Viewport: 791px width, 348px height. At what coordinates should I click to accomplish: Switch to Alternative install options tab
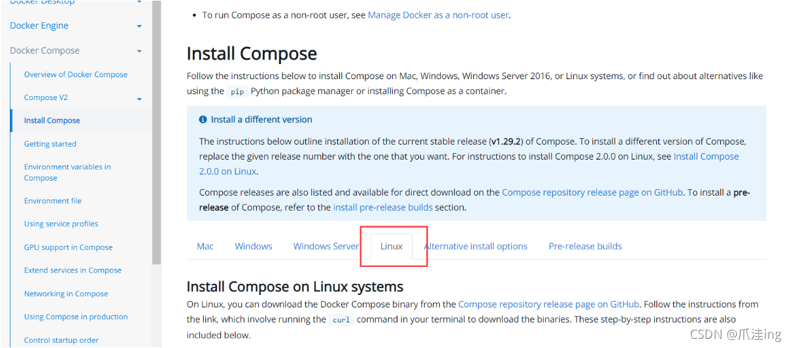click(476, 246)
